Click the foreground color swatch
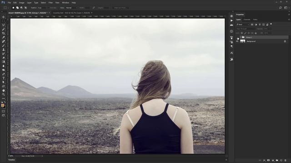The width and height of the screenshot is (291, 163). pyautogui.click(x=3, y=105)
